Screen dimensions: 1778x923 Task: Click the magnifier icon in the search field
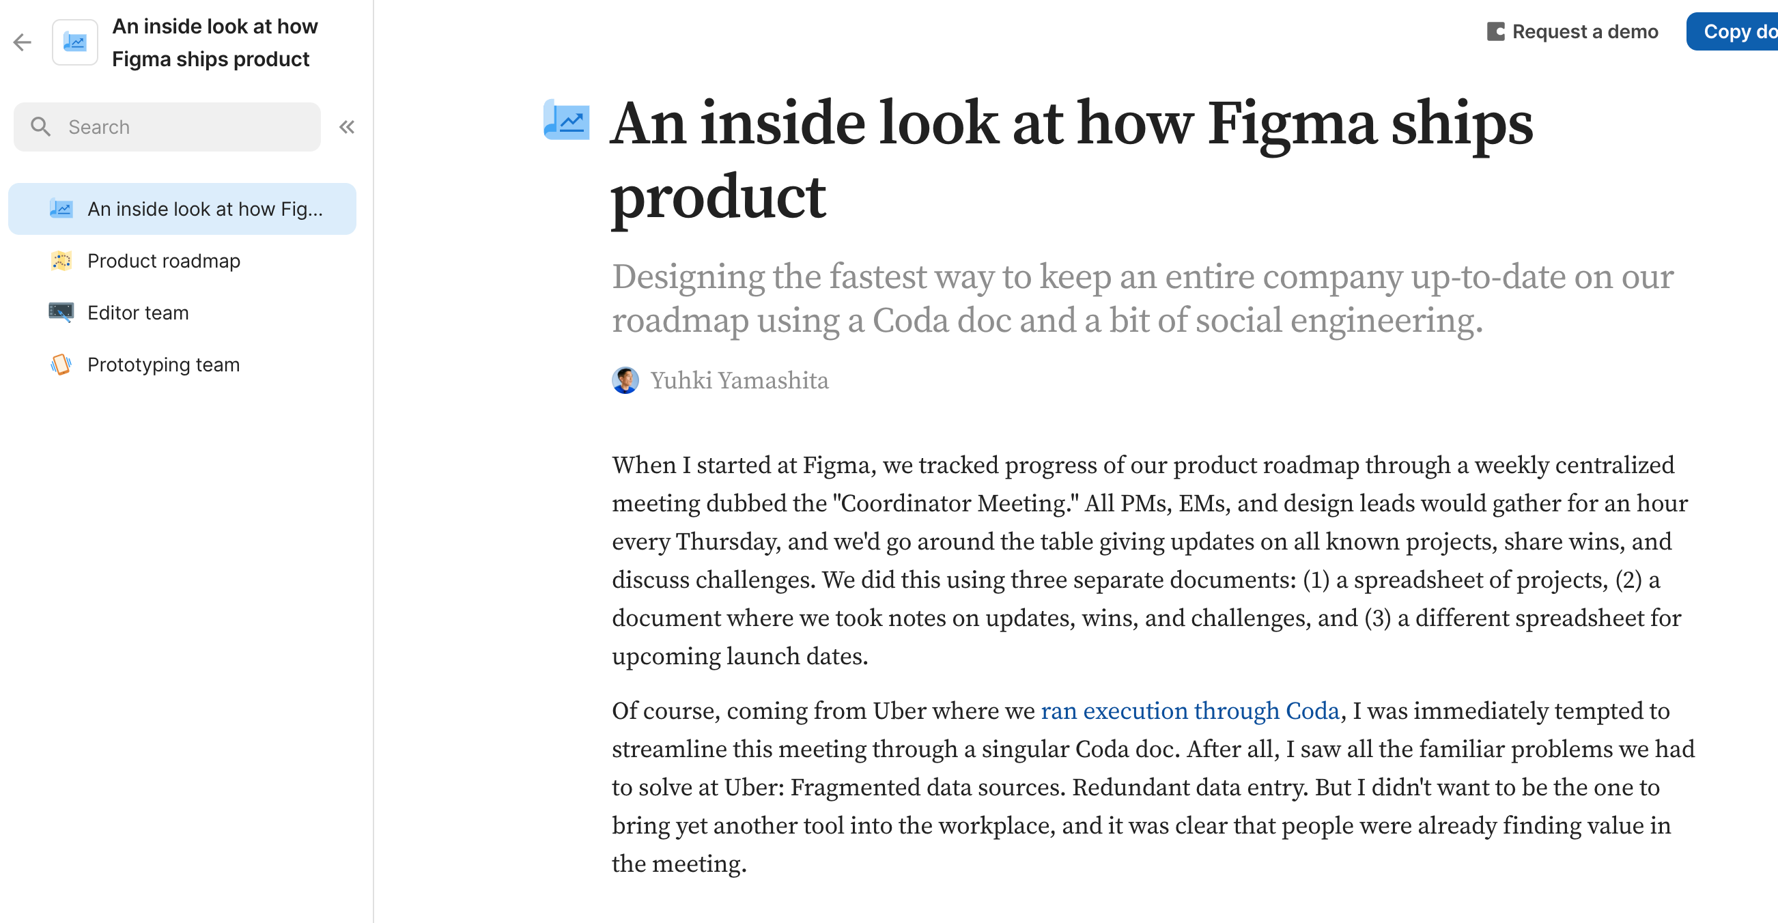click(41, 127)
